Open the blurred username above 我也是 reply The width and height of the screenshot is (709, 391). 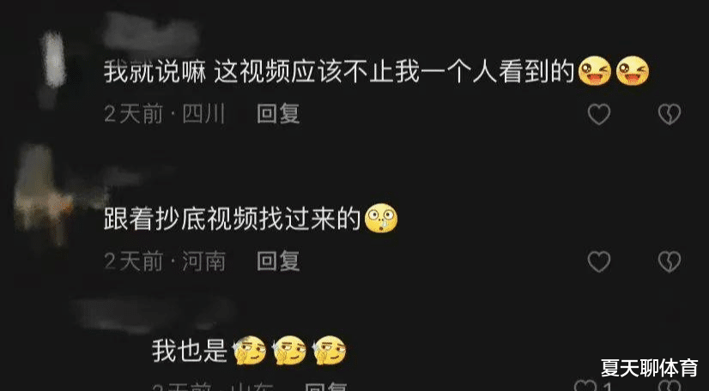pyautogui.click(x=154, y=312)
